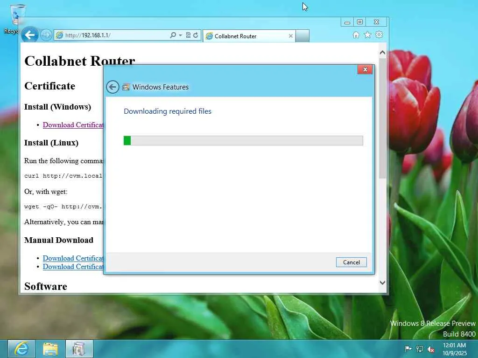The height and width of the screenshot is (358, 478).
Task: Click the Windows Features back arrow
Action: pos(112,87)
